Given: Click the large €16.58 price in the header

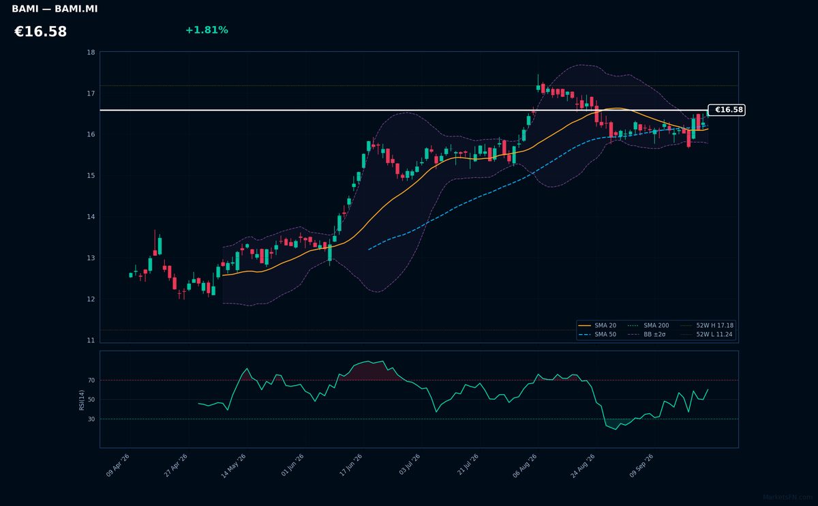Looking at the screenshot, I should 40,32.
